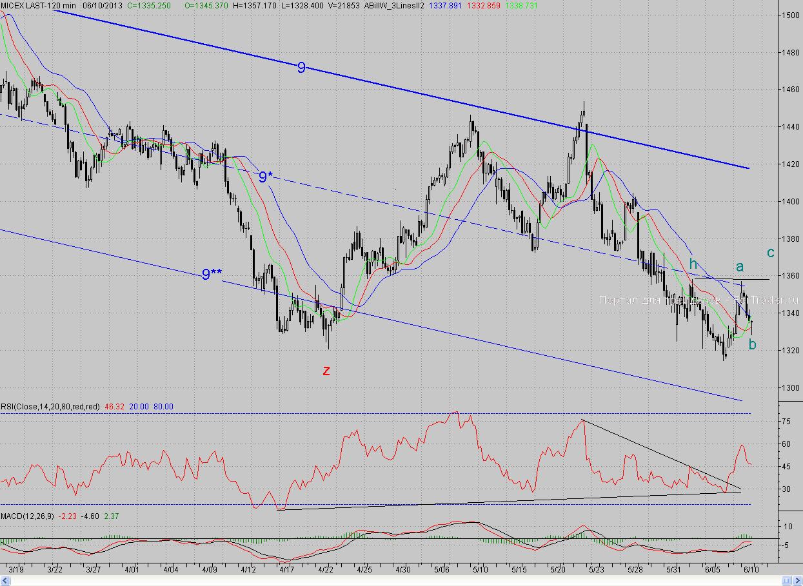Select the "9*" dashed channel line label
Viewport: 803px width, 586px height.
266,177
